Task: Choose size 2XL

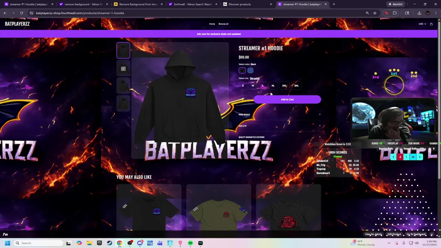Action: click(x=284, y=86)
